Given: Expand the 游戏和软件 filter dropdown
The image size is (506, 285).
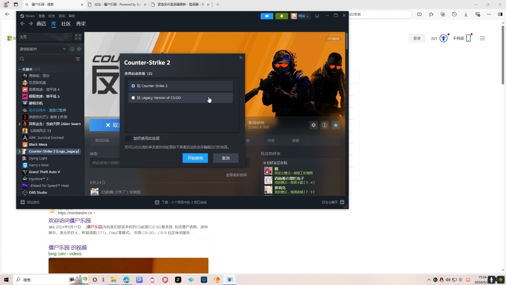Looking at the screenshot, I should point(43,49).
